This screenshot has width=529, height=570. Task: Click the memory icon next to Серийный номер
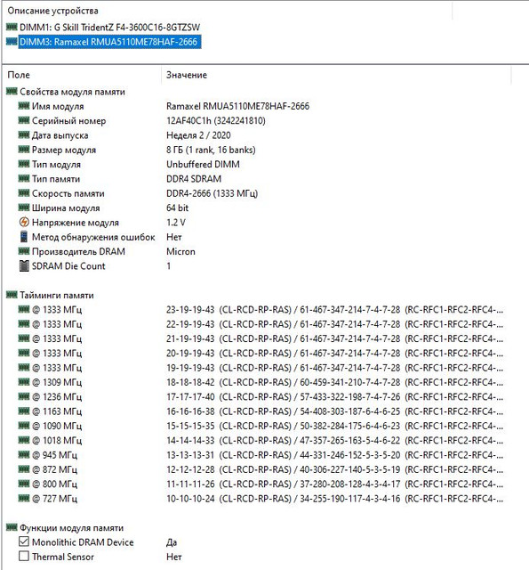[x=24, y=120]
